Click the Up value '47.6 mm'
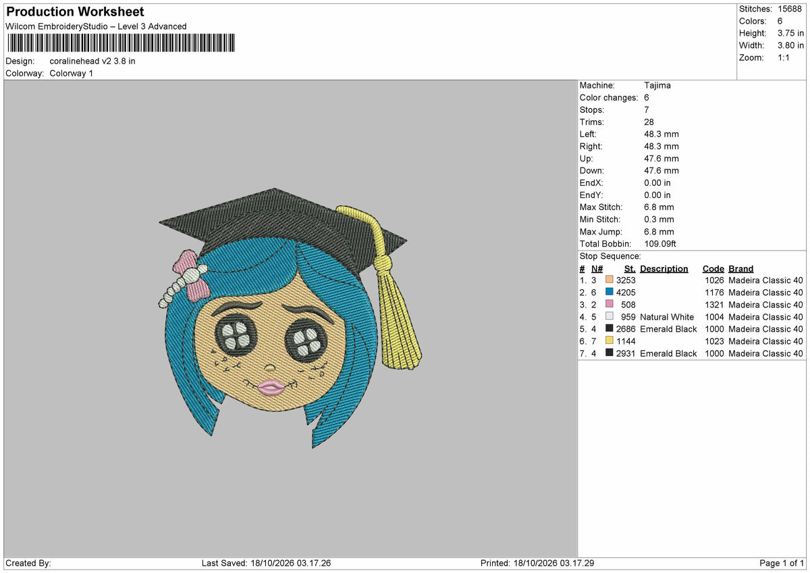The image size is (810, 573). coord(661,159)
